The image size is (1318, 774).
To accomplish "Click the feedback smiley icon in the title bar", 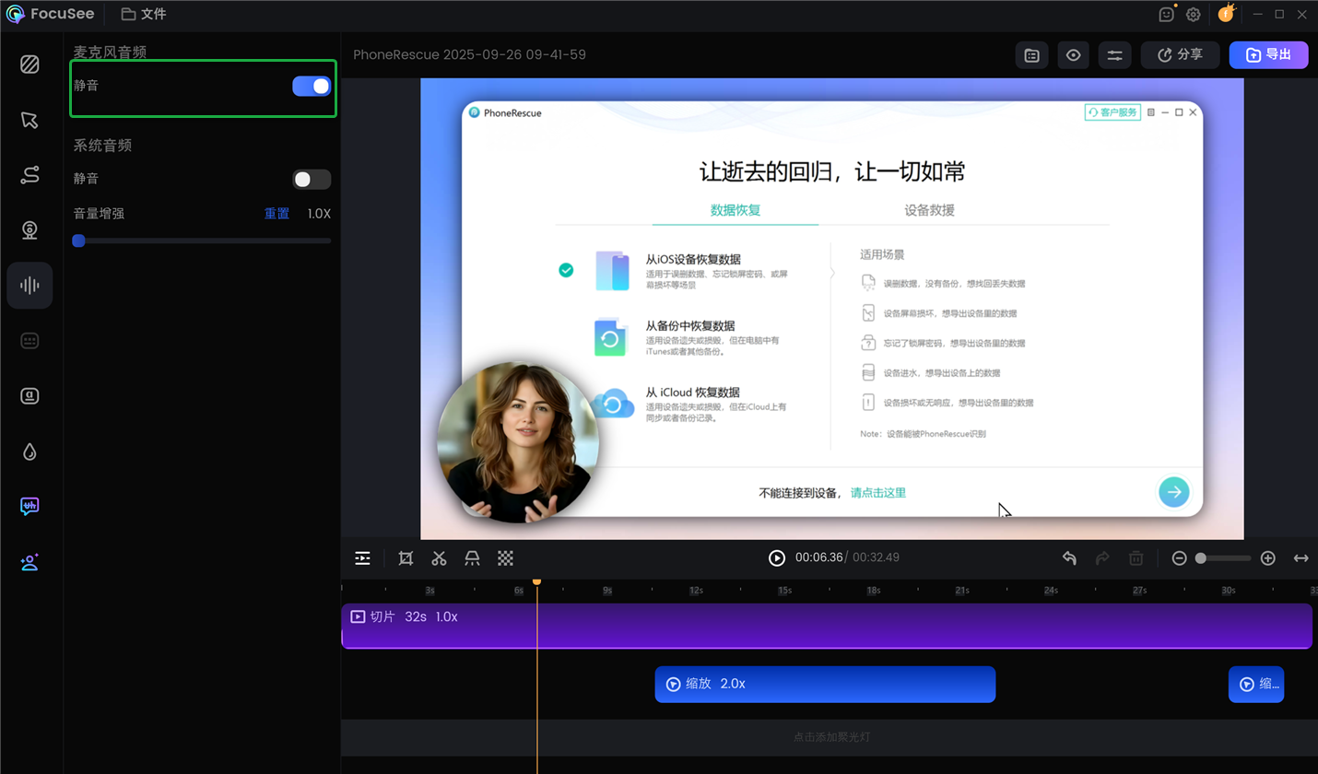I will (x=1167, y=15).
